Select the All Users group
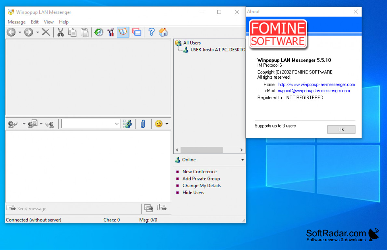The image size is (387, 250). 192,43
